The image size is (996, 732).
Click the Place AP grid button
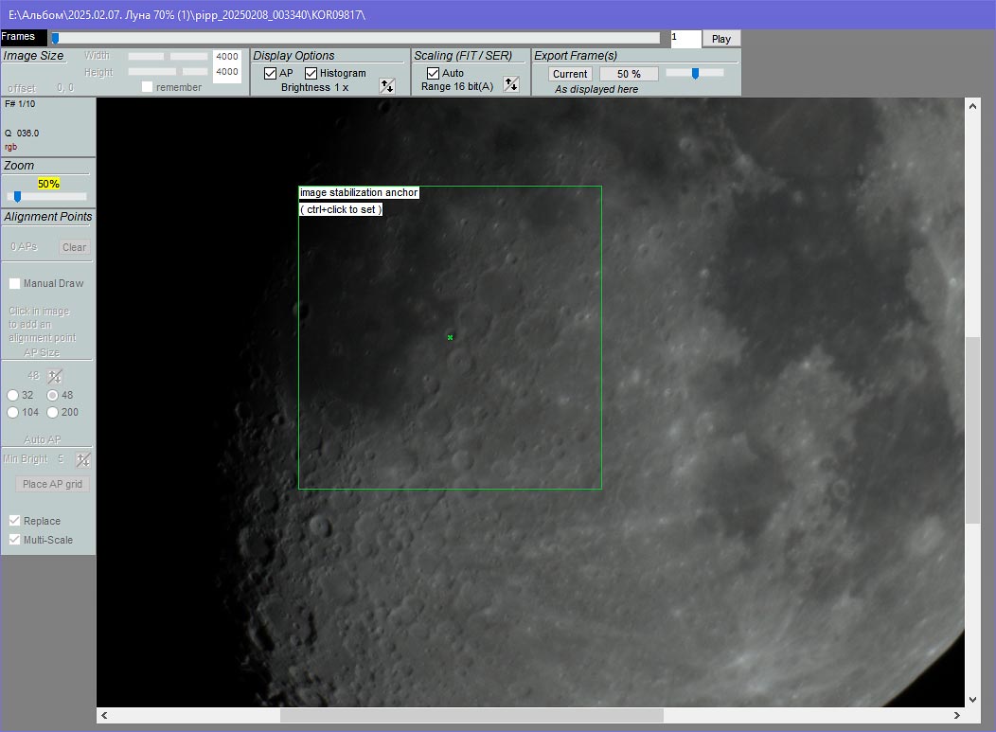click(53, 484)
